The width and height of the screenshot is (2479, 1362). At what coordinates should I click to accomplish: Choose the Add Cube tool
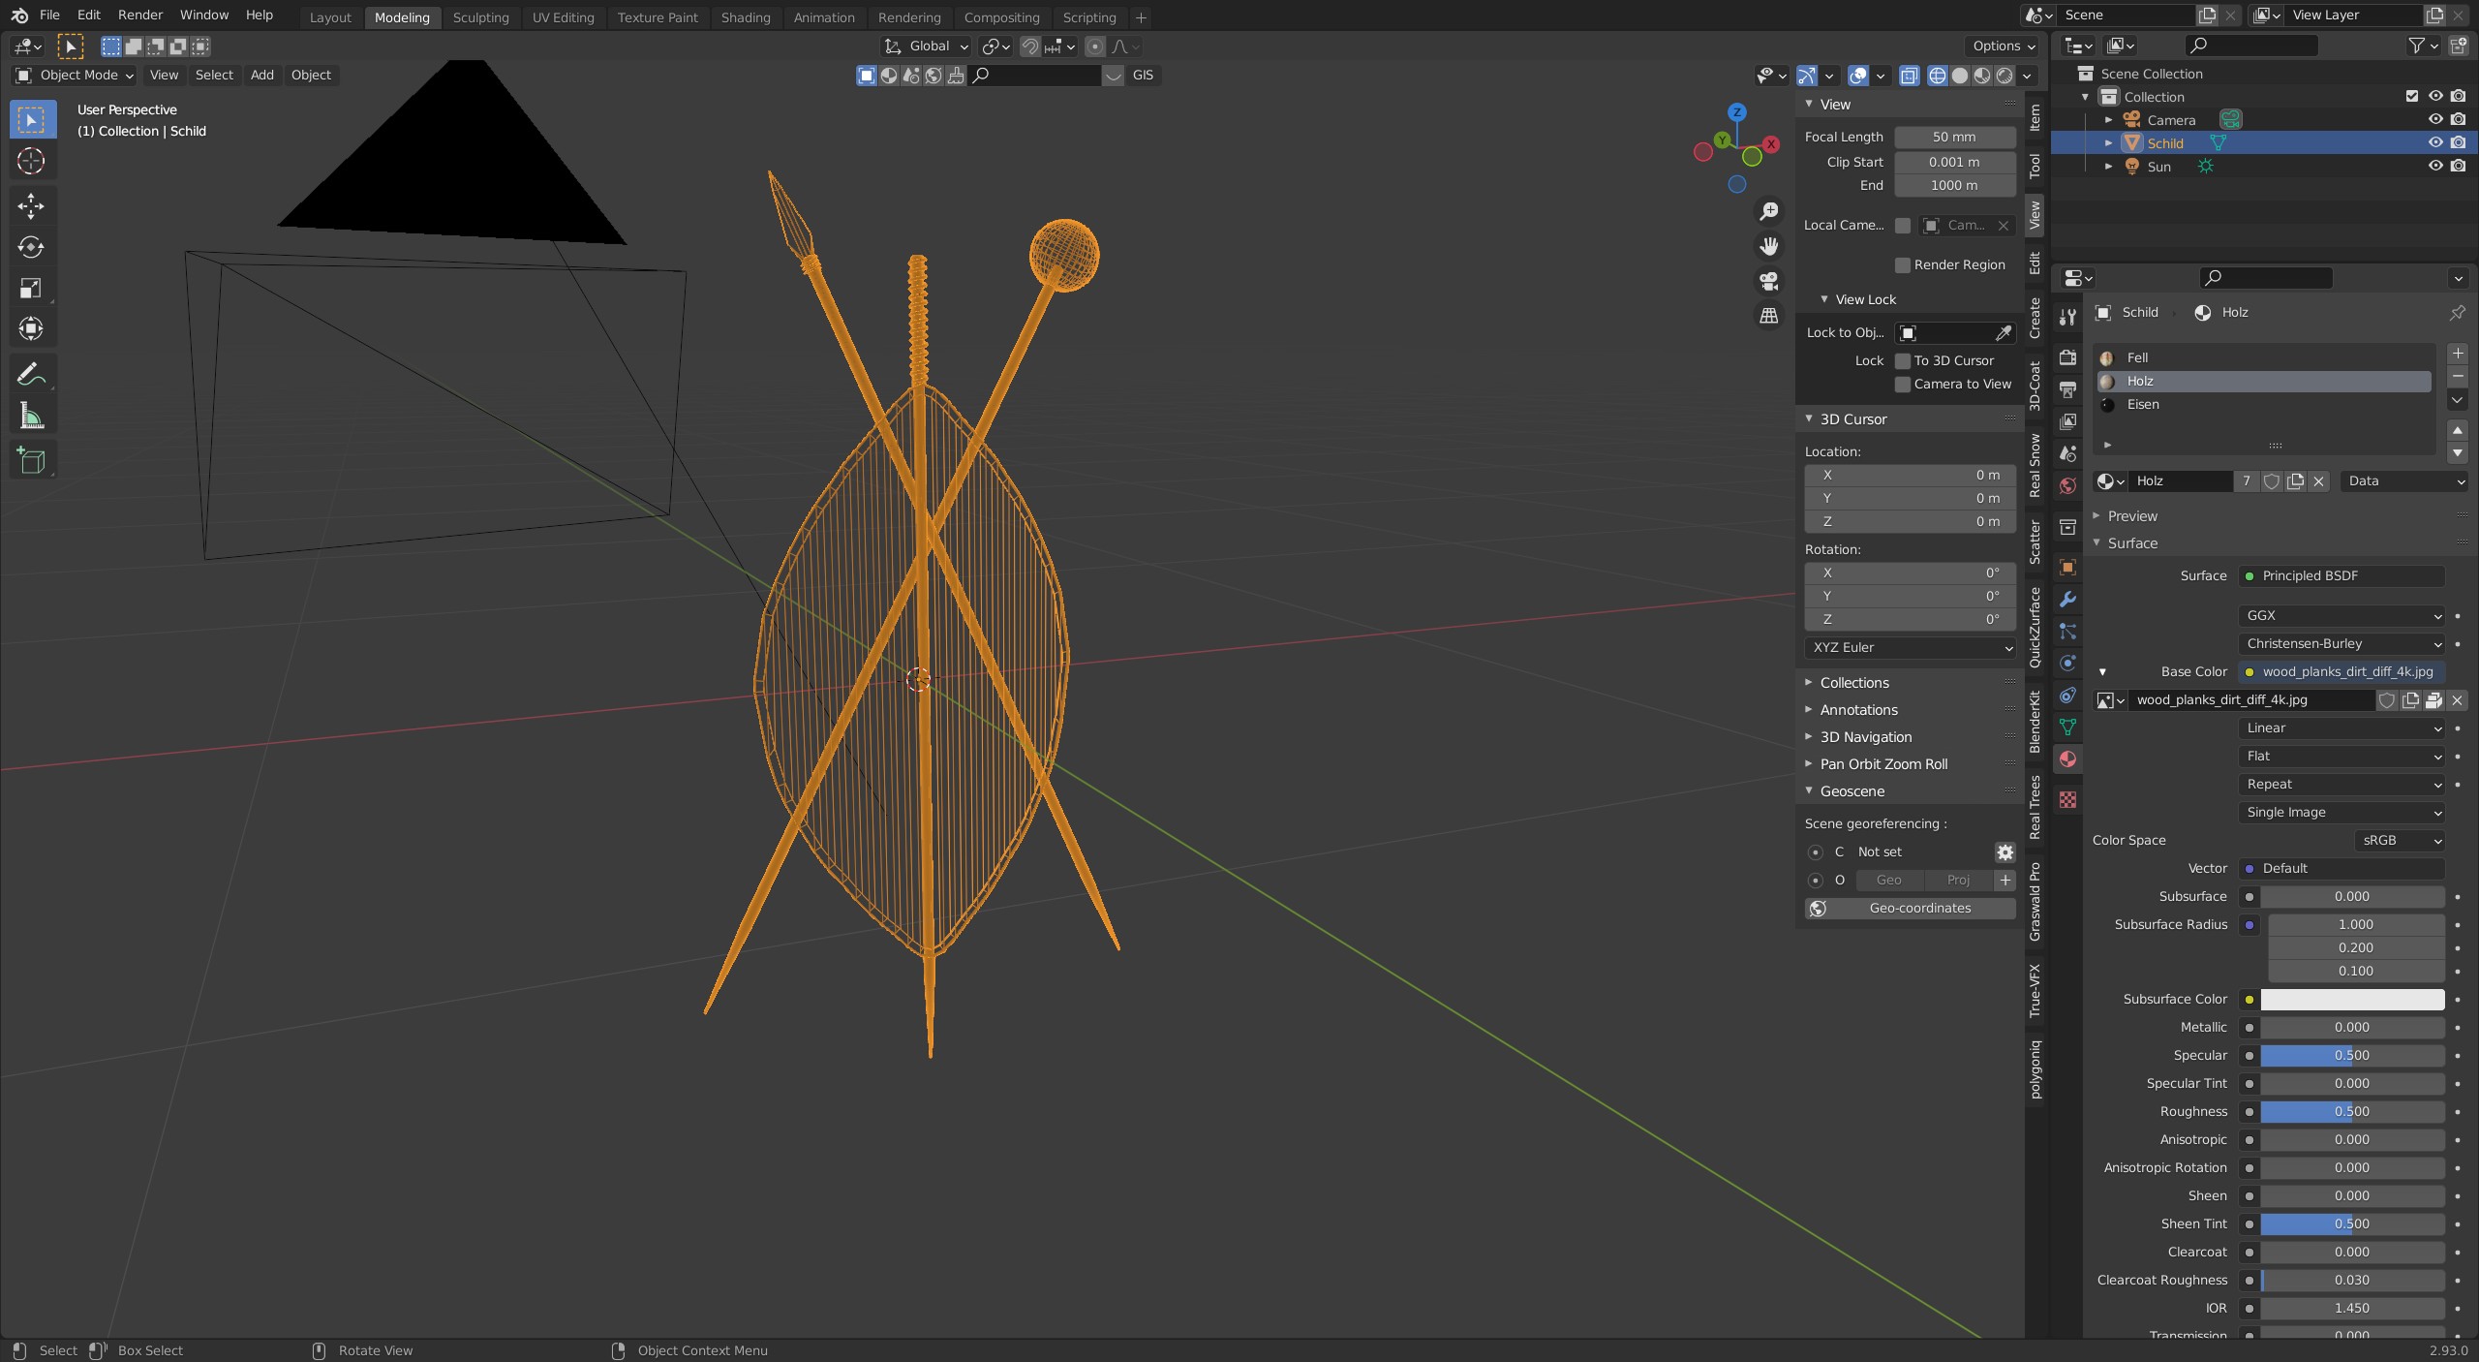(31, 461)
